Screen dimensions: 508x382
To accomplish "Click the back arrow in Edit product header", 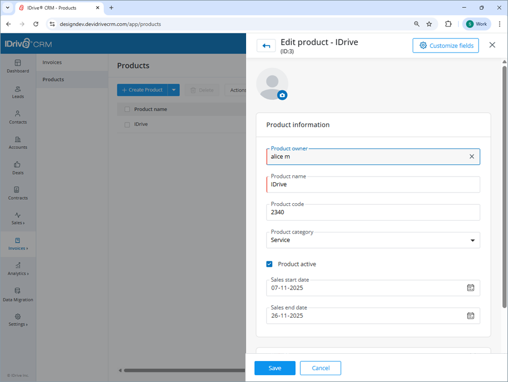I will pyautogui.click(x=266, y=45).
